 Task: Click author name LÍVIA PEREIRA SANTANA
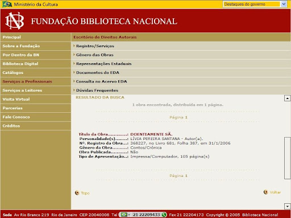pos(155,139)
